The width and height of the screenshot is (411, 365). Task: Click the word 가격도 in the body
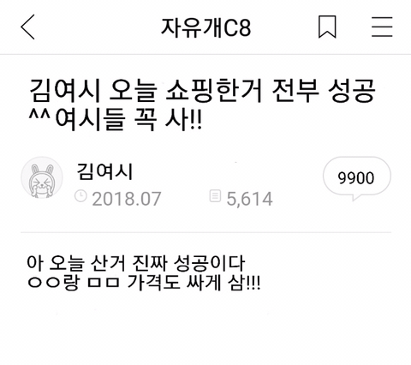click(x=153, y=283)
